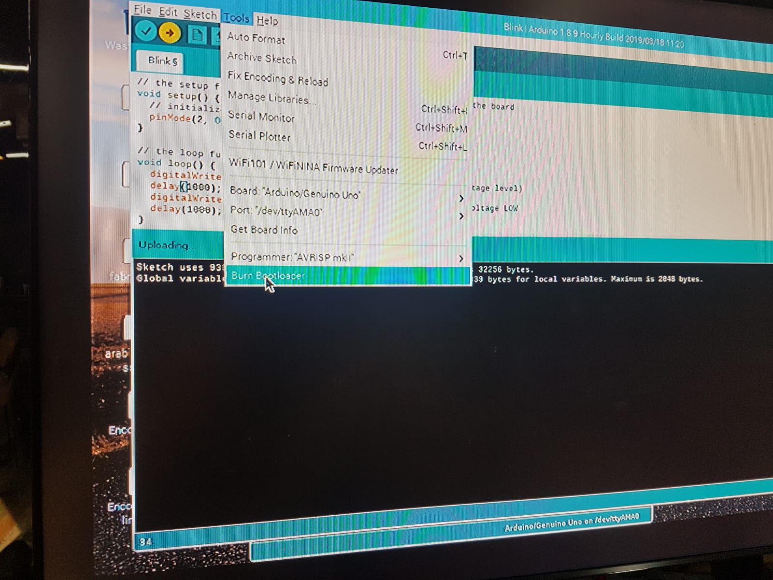Screen dimensions: 773x580
Task: Click the Verify checkmark icon
Action: coord(145,31)
